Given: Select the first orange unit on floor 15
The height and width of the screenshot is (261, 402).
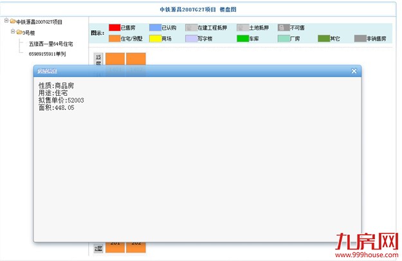Looking at the screenshot, I should tap(115, 59).
